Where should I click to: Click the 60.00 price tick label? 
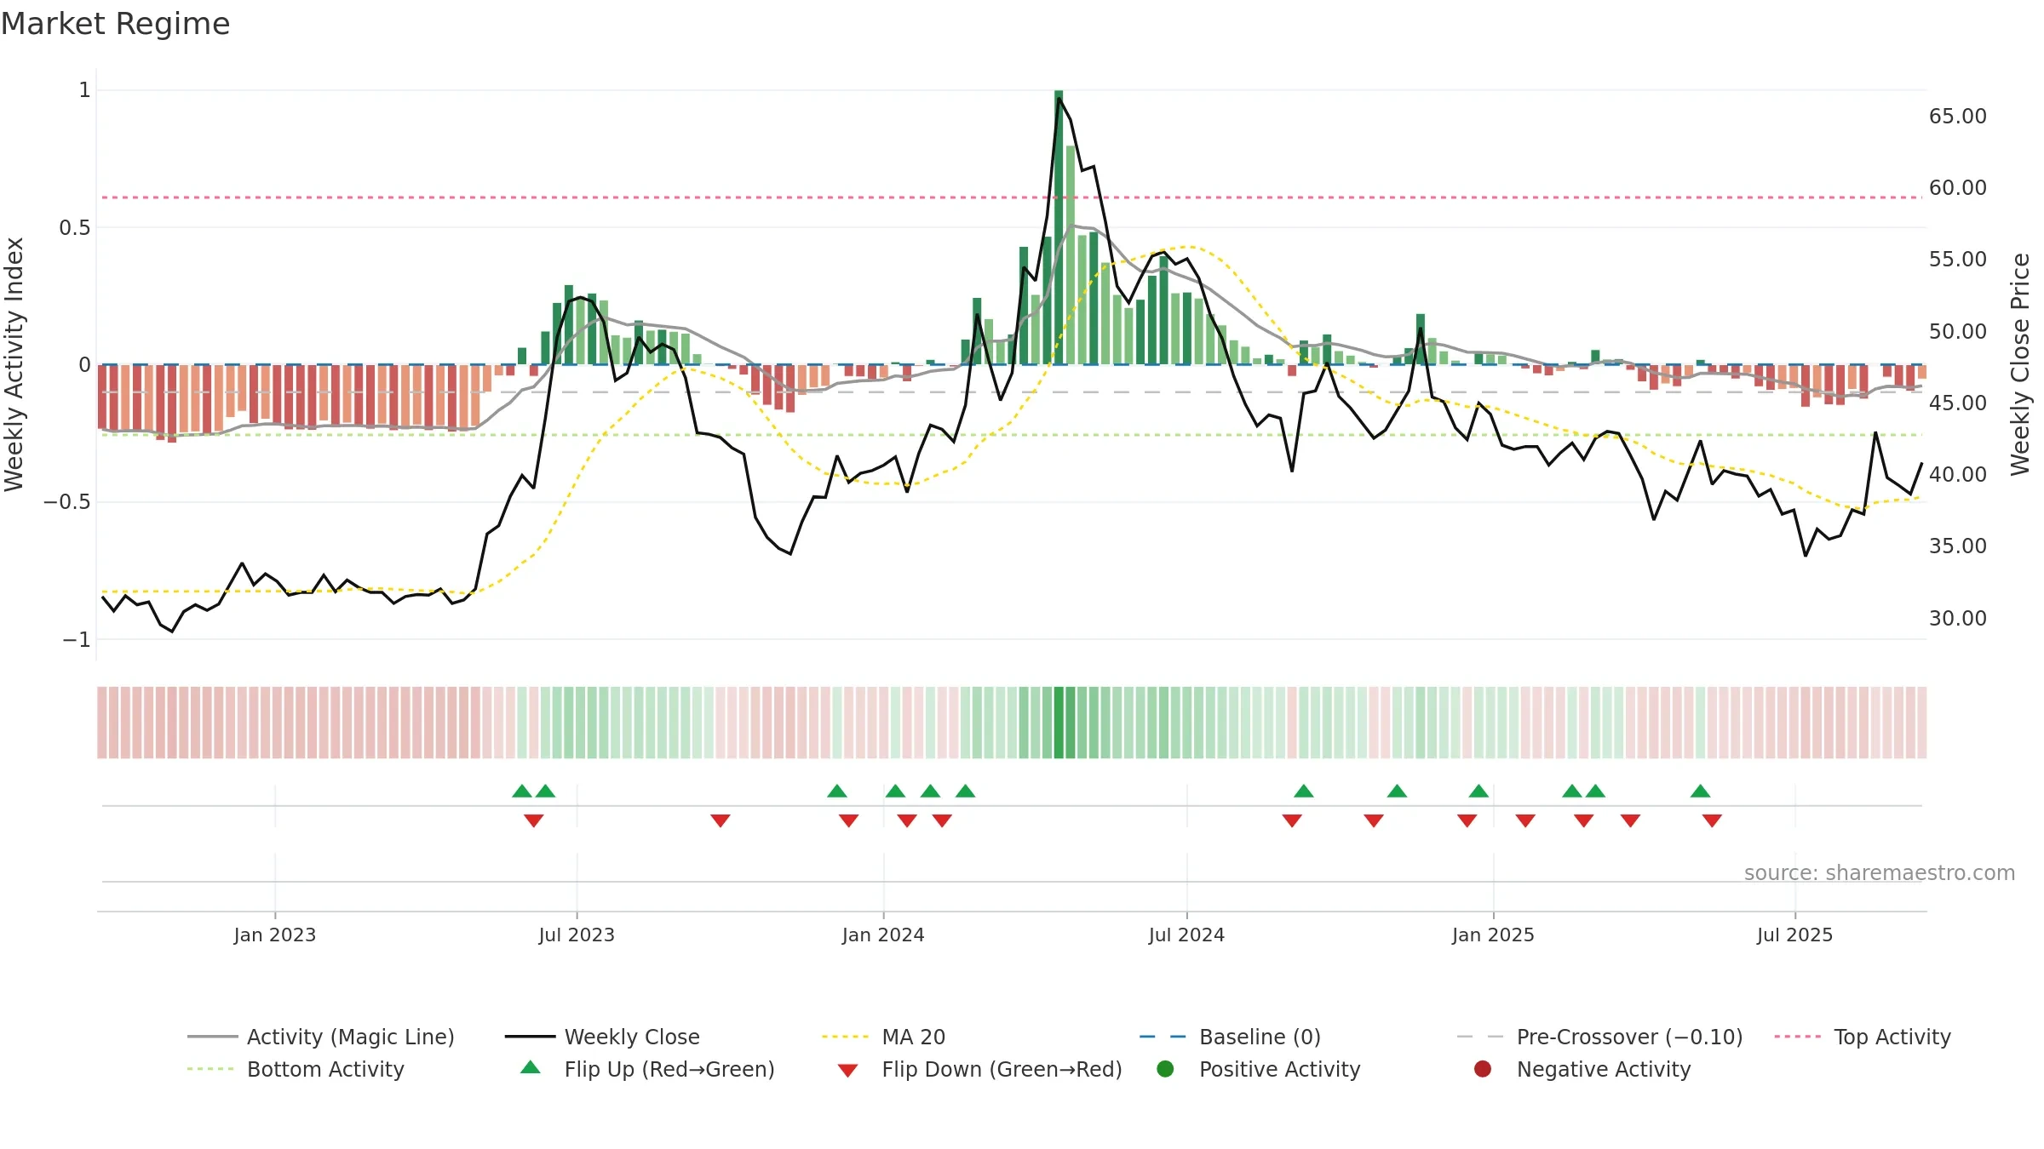point(1958,187)
